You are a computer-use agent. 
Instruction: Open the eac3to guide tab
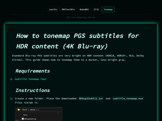pos(53,10)
